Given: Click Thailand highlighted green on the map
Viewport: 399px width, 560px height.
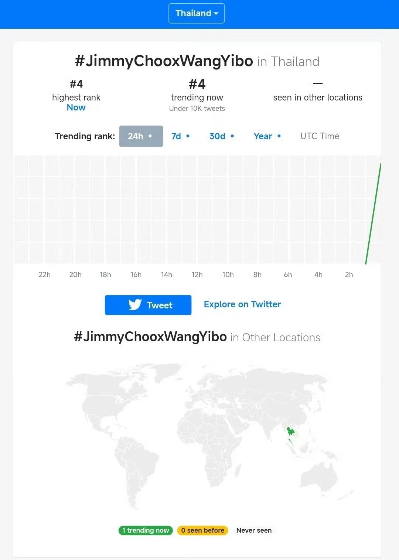Looking at the screenshot, I should click(291, 432).
